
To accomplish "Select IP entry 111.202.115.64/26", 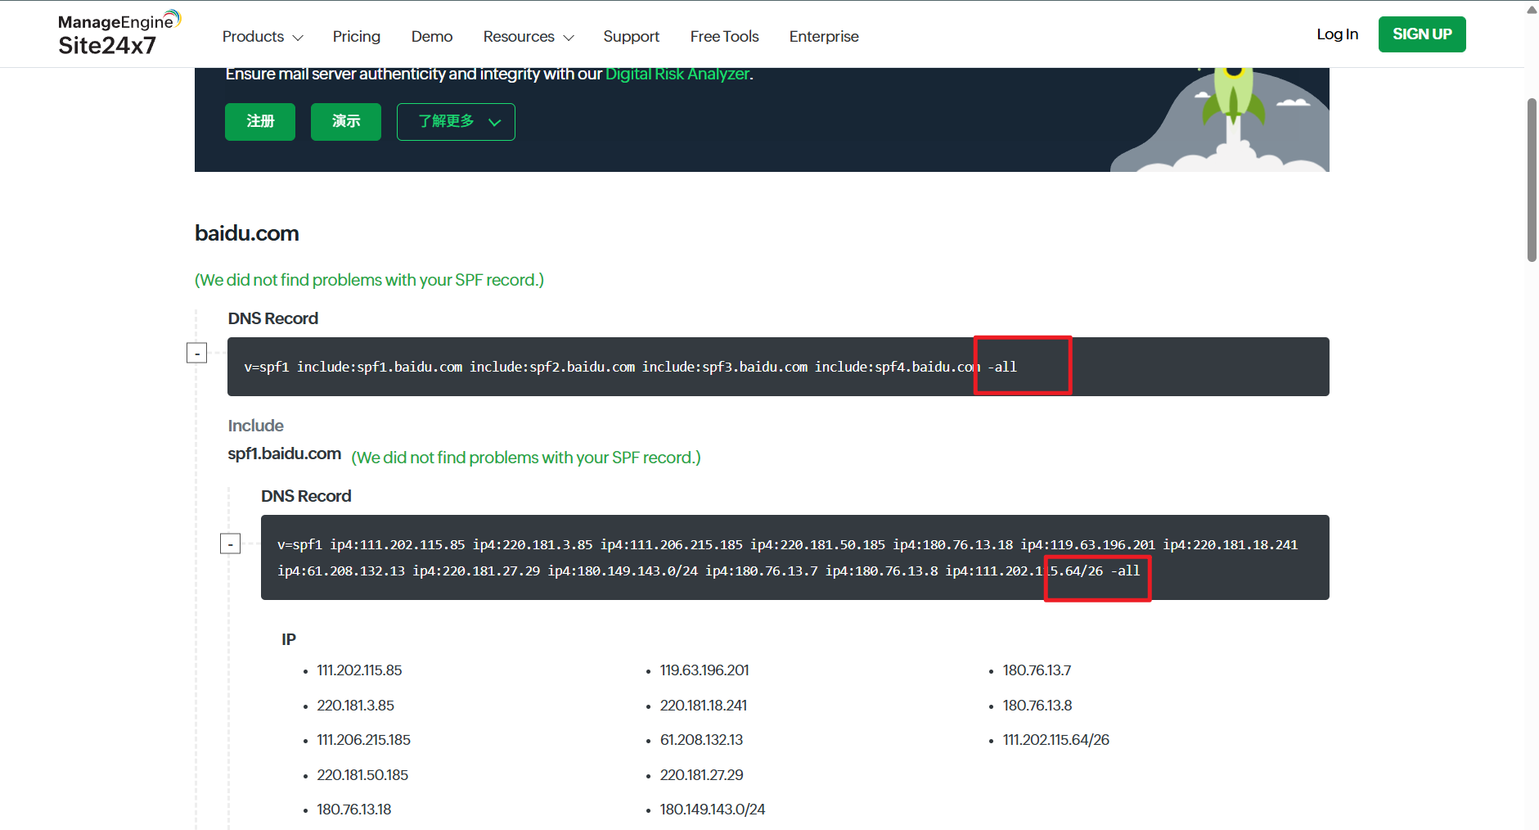I will coord(1056,740).
